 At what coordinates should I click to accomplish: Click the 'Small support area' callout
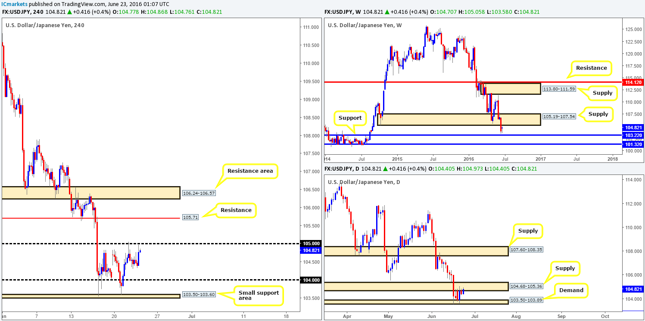click(259, 296)
